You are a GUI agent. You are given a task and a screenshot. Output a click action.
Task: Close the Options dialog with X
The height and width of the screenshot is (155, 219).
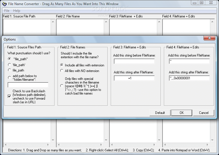point(209,38)
